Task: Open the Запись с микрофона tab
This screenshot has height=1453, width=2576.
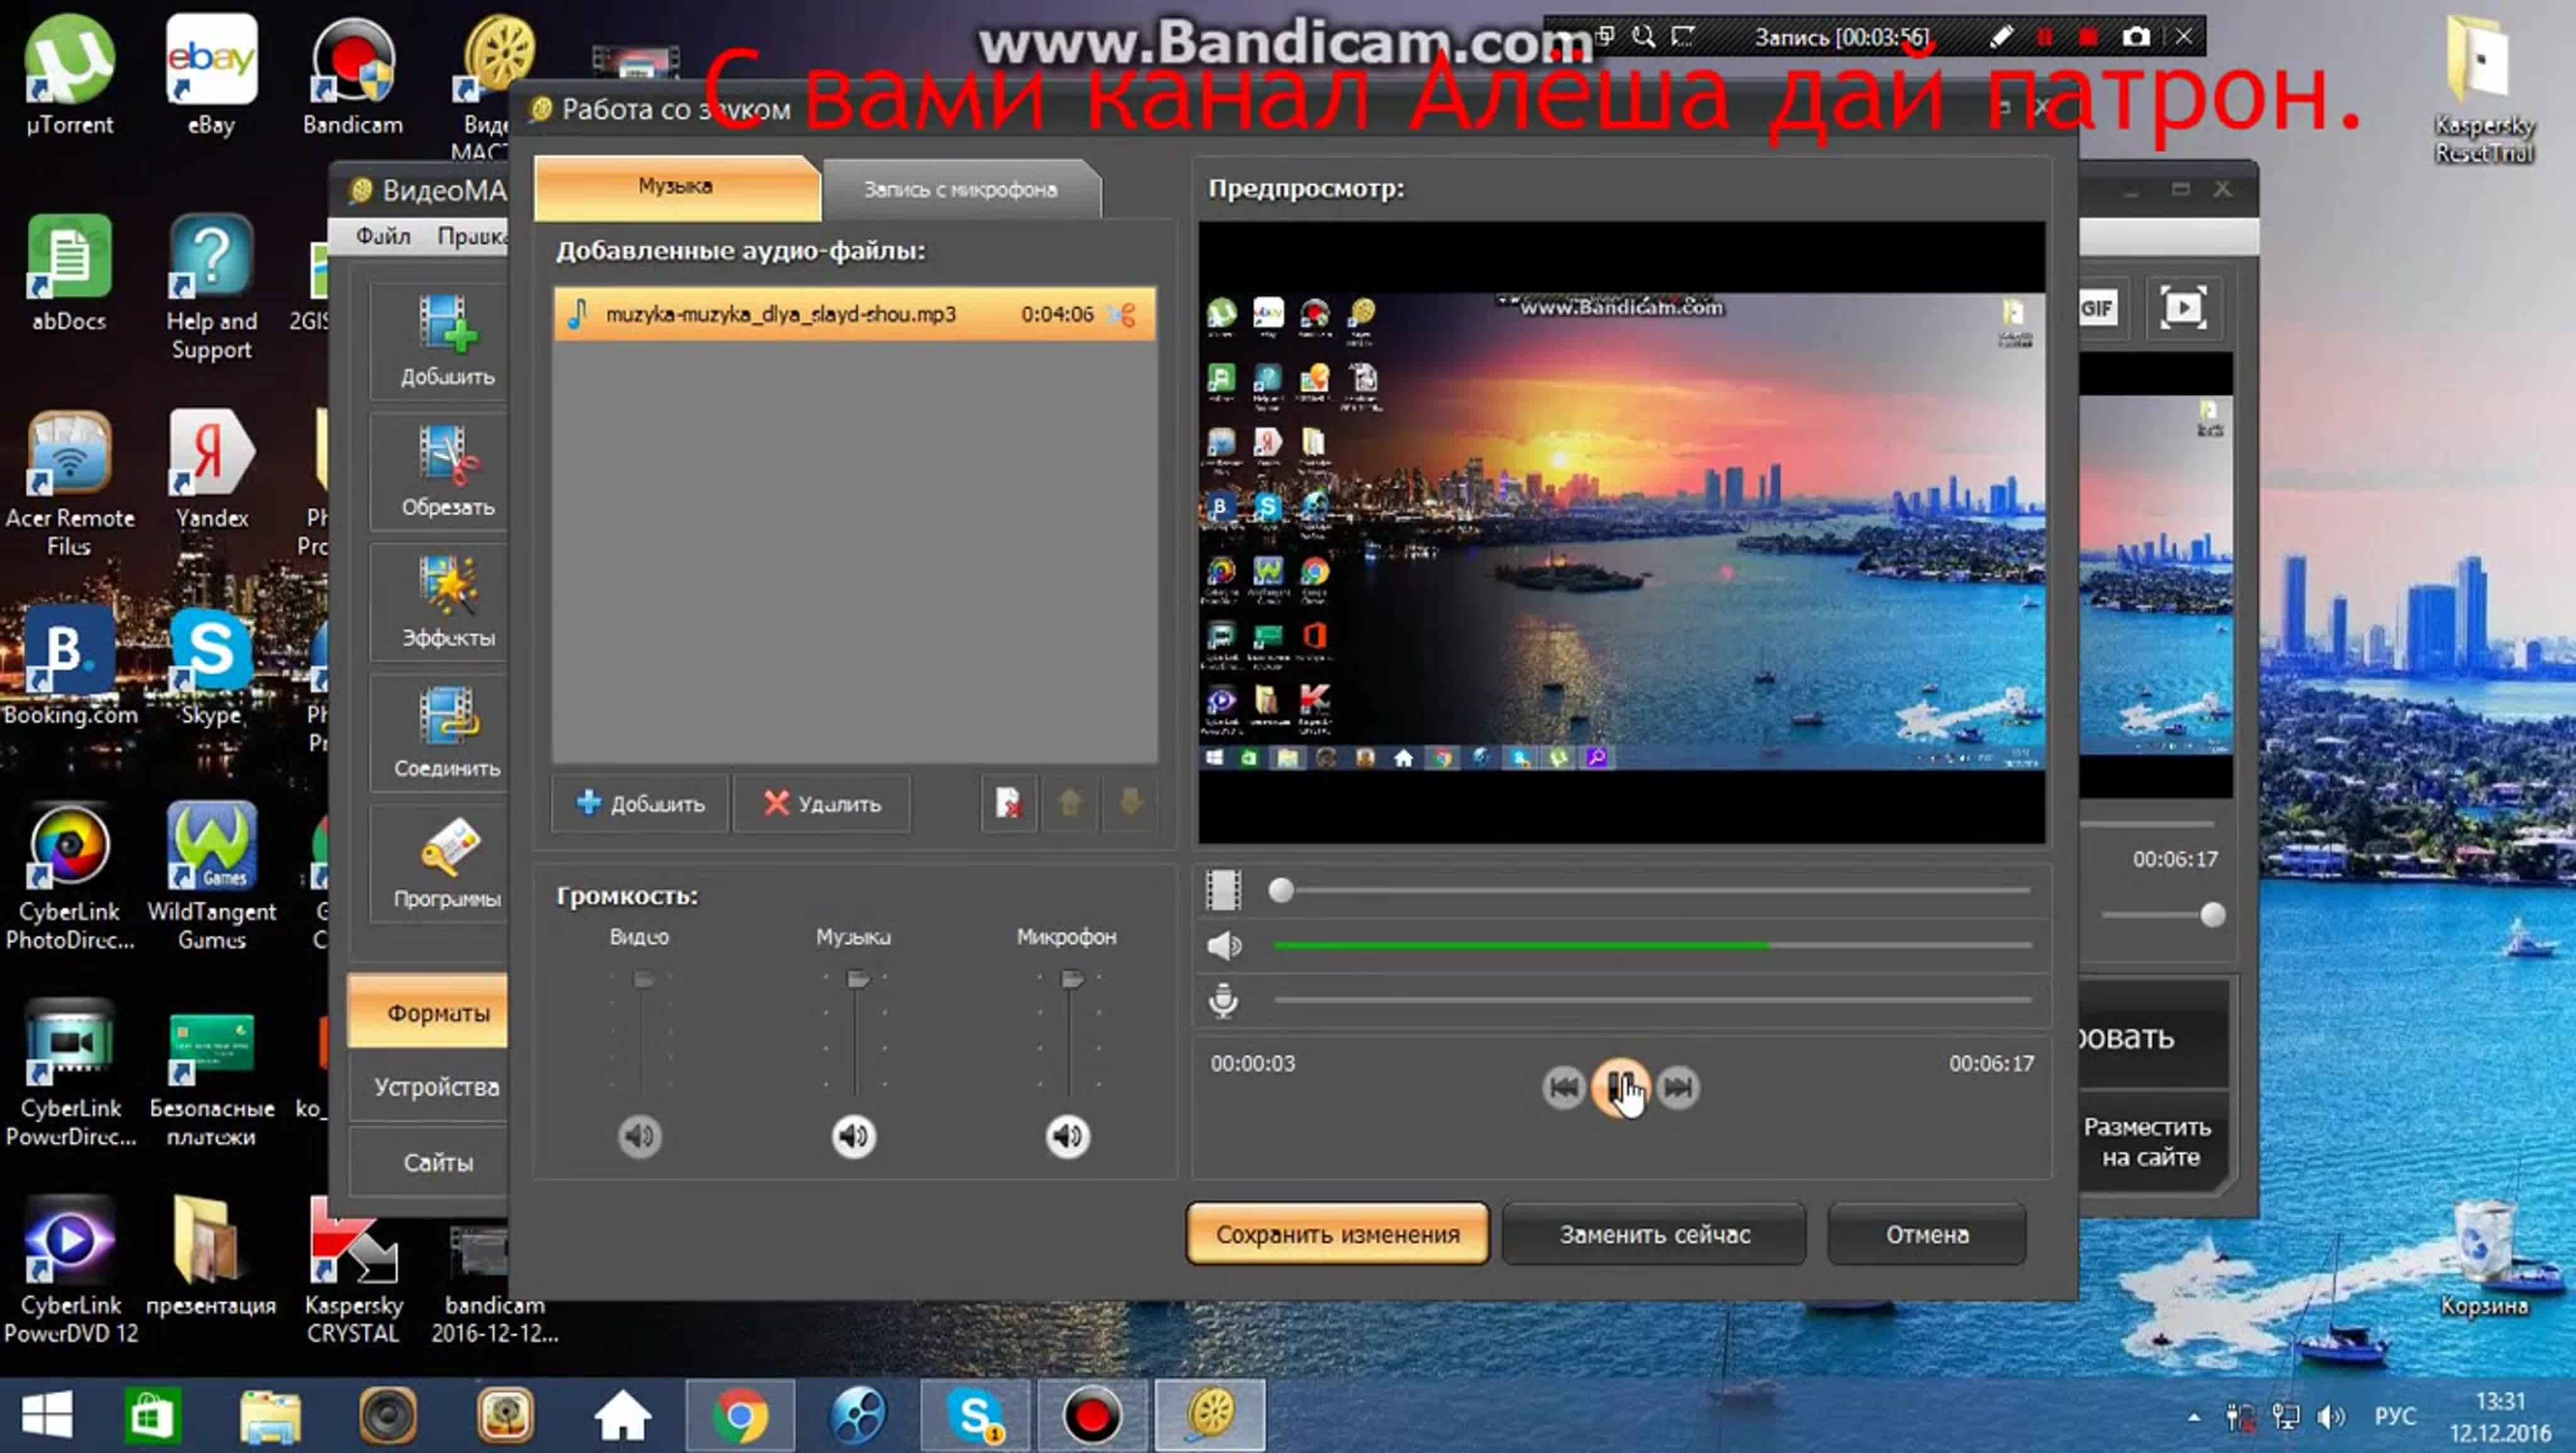Action: pyautogui.click(x=961, y=190)
